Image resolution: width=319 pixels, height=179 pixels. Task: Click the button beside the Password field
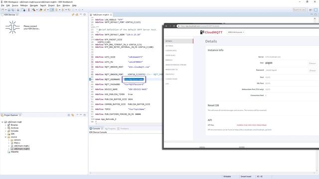click(x=313, y=71)
